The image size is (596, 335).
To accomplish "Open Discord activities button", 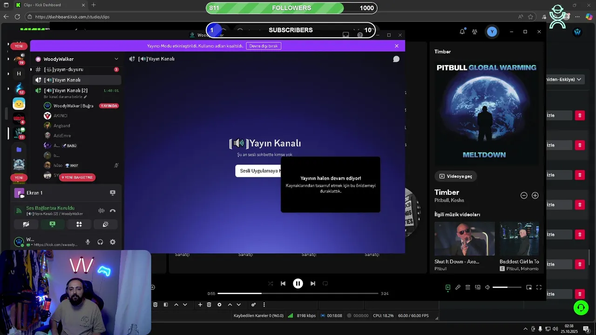I will [79, 224].
